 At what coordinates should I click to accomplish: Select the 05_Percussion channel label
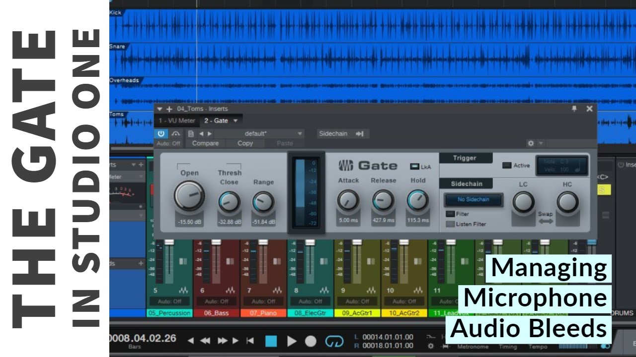(169, 313)
